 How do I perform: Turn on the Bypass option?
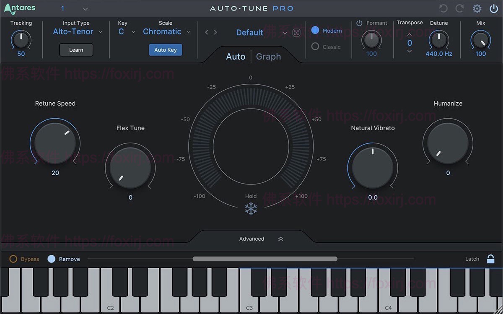point(13,259)
